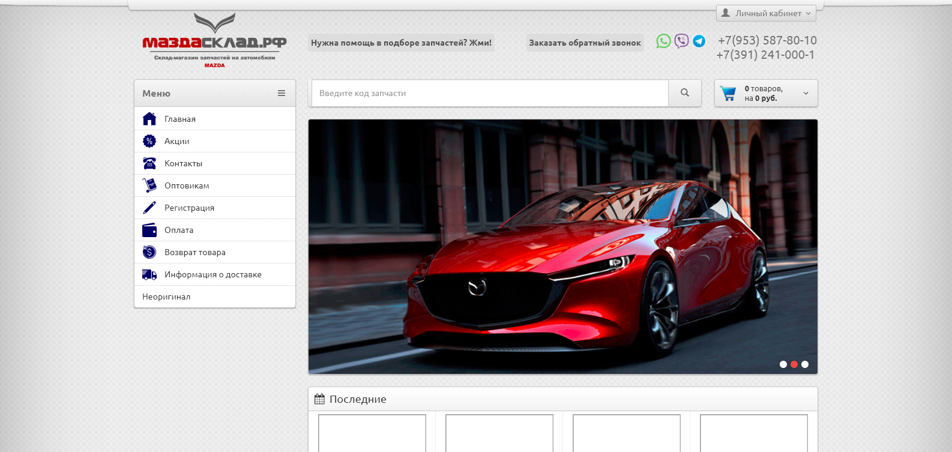
Task: Click the magnifier search button
Action: [685, 93]
